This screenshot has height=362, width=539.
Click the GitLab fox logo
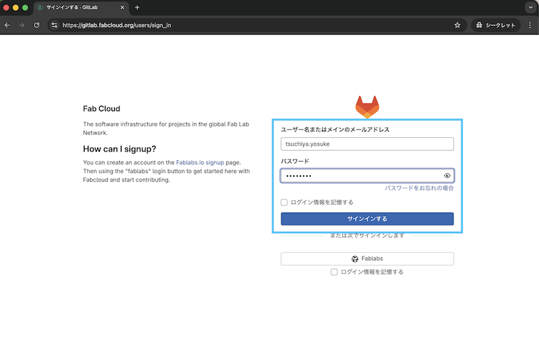point(367,107)
